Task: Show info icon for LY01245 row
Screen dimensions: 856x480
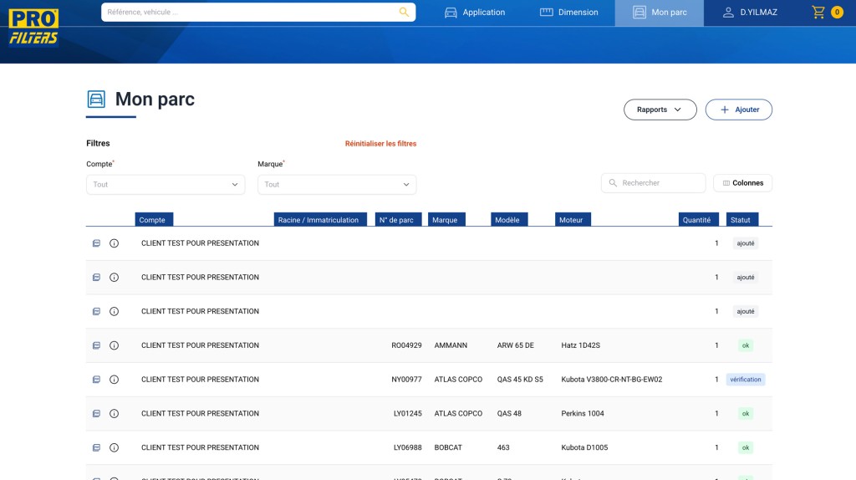Action: 114,413
